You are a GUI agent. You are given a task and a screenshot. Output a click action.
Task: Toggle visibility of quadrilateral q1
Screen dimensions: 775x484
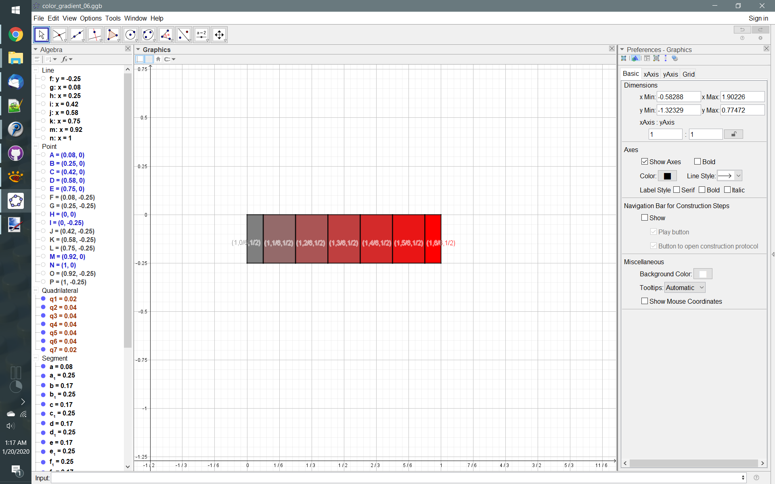43,299
